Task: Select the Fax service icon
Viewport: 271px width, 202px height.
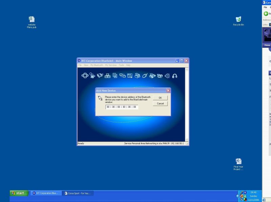Action: click(152, 76)
